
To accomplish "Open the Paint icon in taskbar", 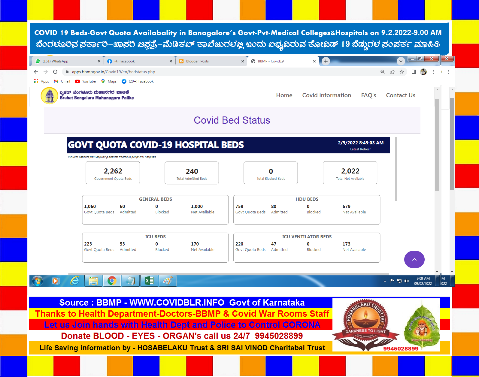I will click(x=168, y=281).
